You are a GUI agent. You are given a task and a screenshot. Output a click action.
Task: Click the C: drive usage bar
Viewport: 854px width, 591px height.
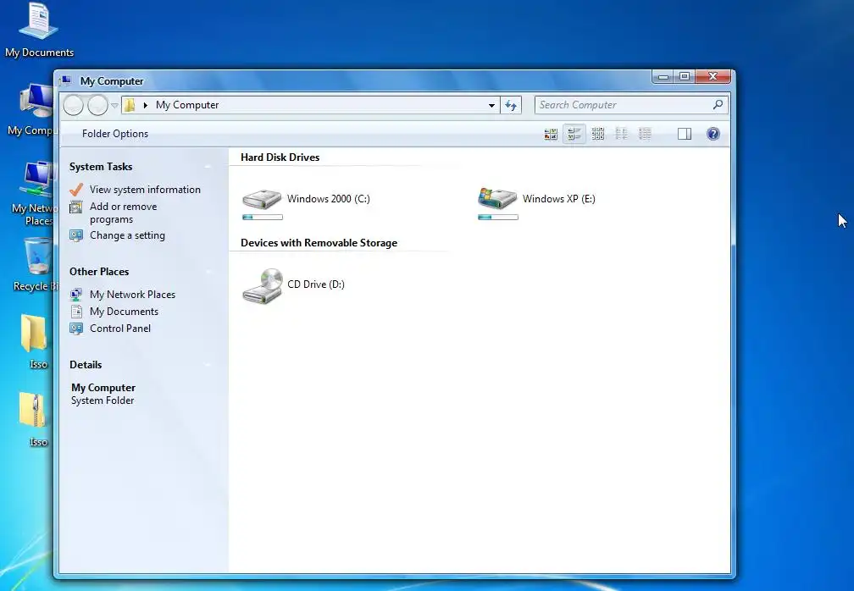pyautogui.click(x=263, y=217)
